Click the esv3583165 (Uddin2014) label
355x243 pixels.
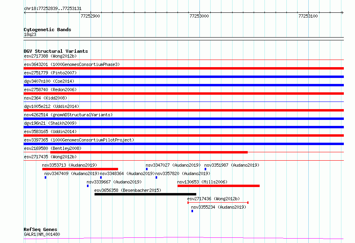pos(50,131)
